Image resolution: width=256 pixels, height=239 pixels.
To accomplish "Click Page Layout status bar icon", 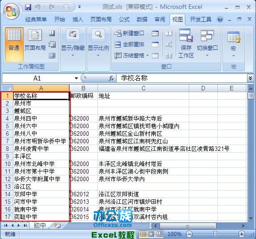I will [151, 234].
